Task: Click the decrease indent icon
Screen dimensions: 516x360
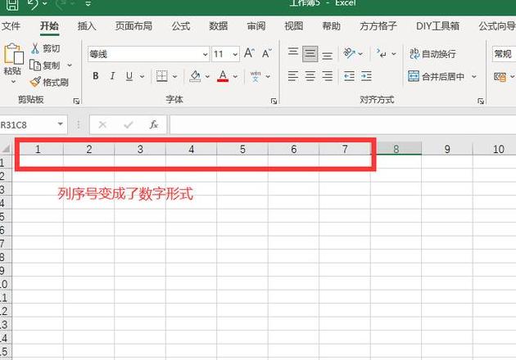Action: (x=349, y=76)
